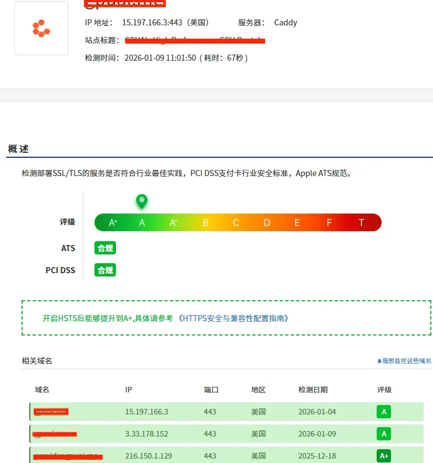Click the A rating badge for 3.33.178.152
The image size is (433, 463).
pos(384,434)
